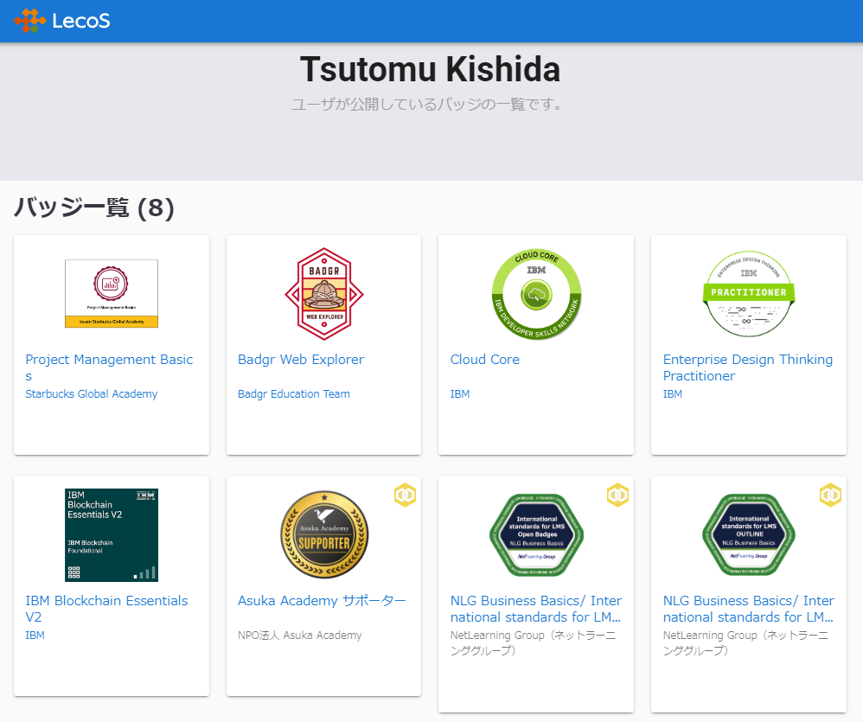The image size is (863, 722).
Task: Open the IBM issuer link under Cloud Core
Action: (460, 394)
